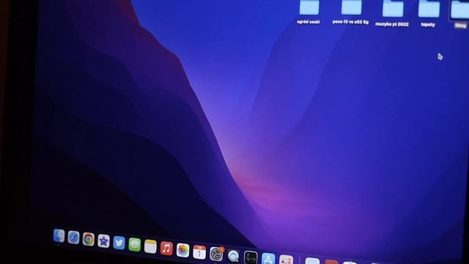469x264 pixels.
Task: Open Finder from the Dock
Action: (x=59, y=236)
